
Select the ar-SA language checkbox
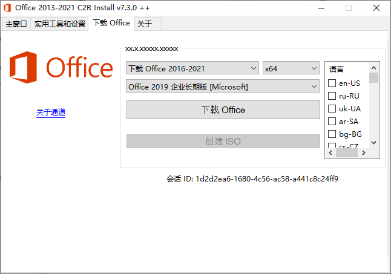click(x=332, y=122)
